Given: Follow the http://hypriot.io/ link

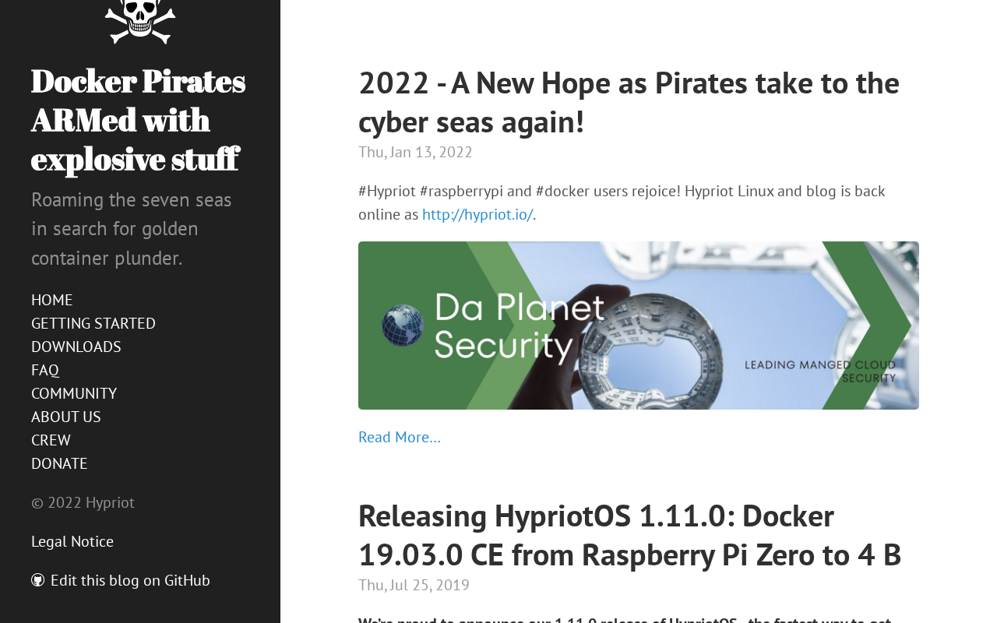Looking at the screenshot, I should click(477, 214).
